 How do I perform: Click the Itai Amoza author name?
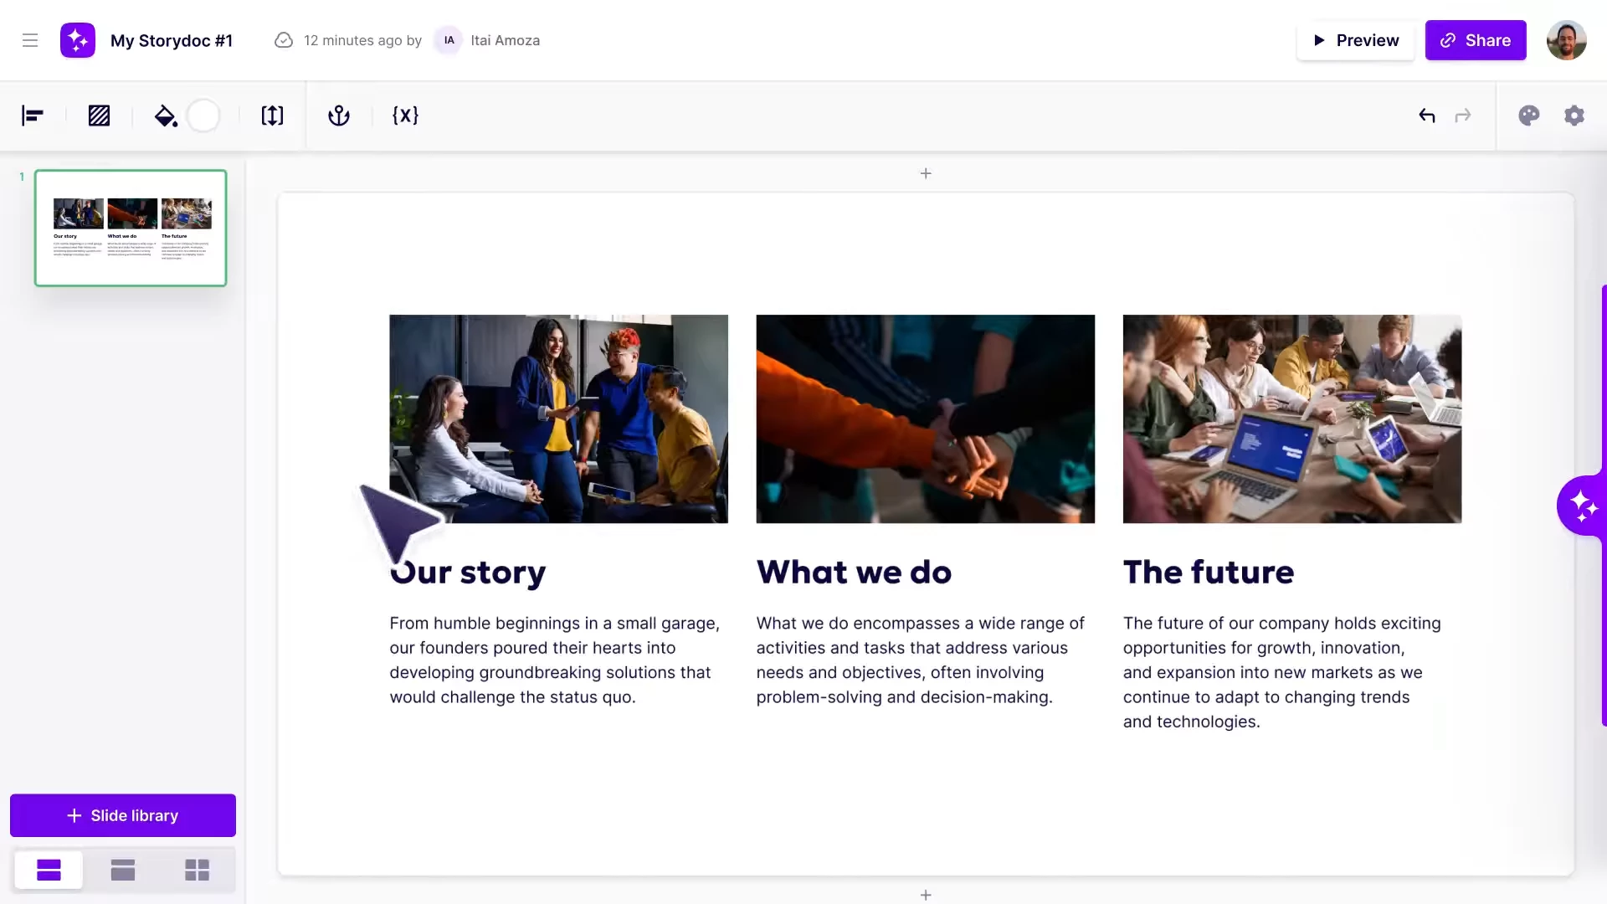click(x=505, y=40)
